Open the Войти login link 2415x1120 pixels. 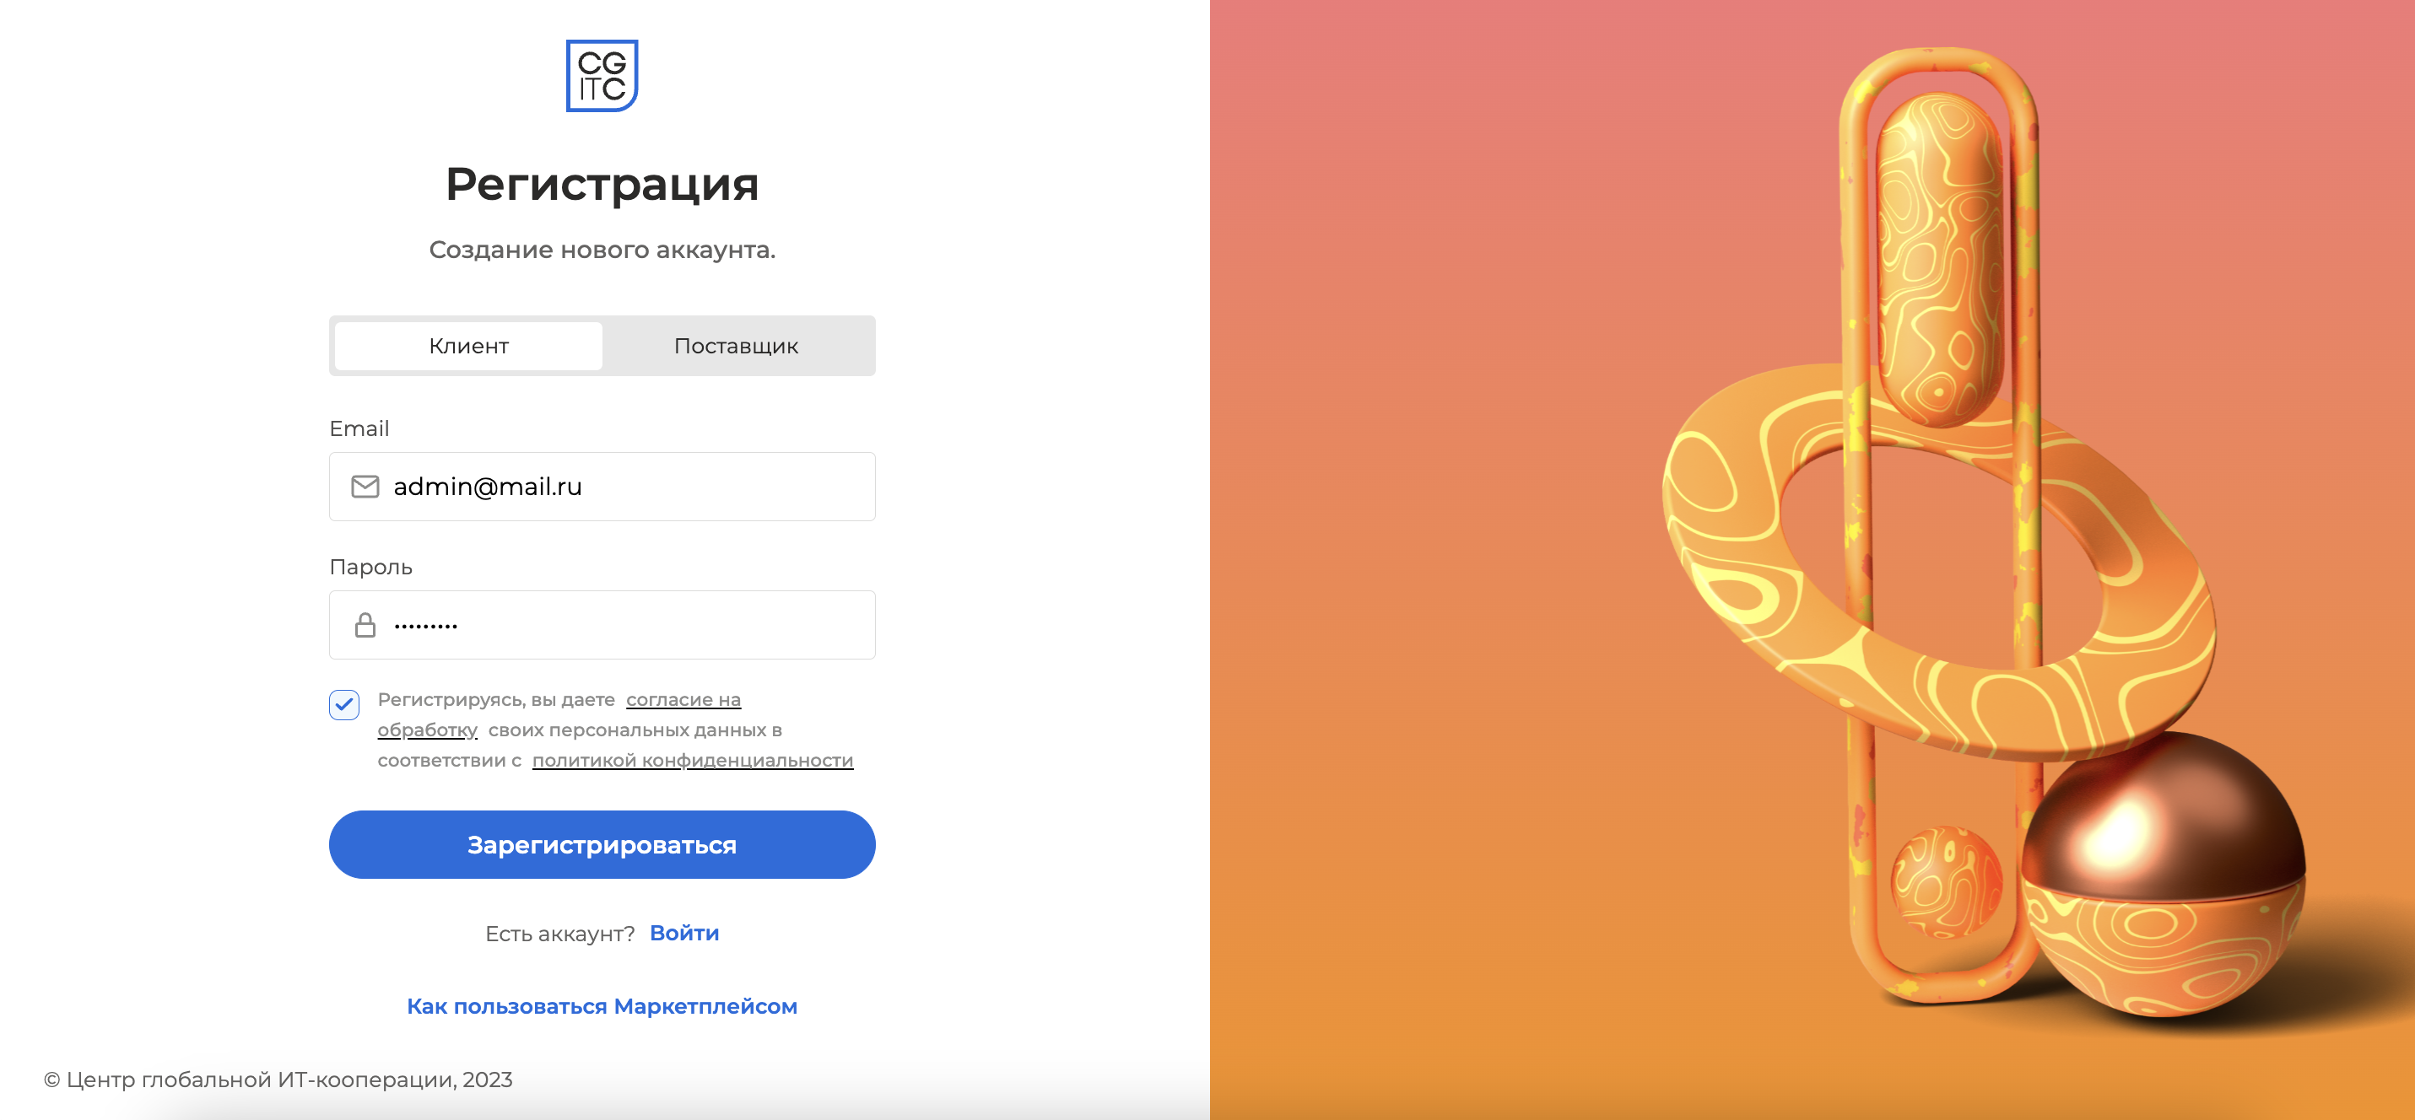tap(684, 934)
